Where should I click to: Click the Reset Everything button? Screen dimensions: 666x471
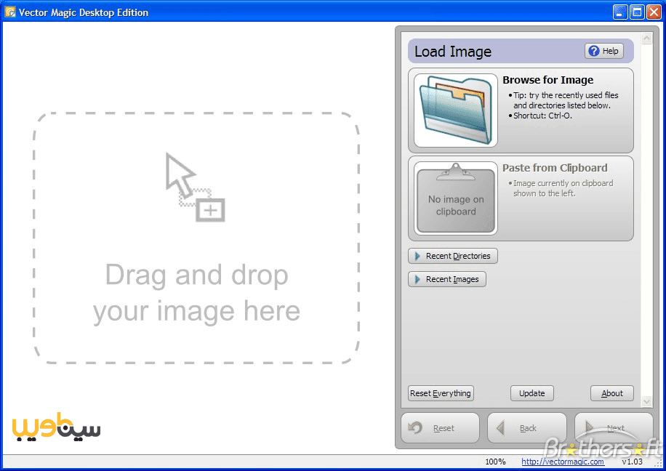[x=441, y=393]
